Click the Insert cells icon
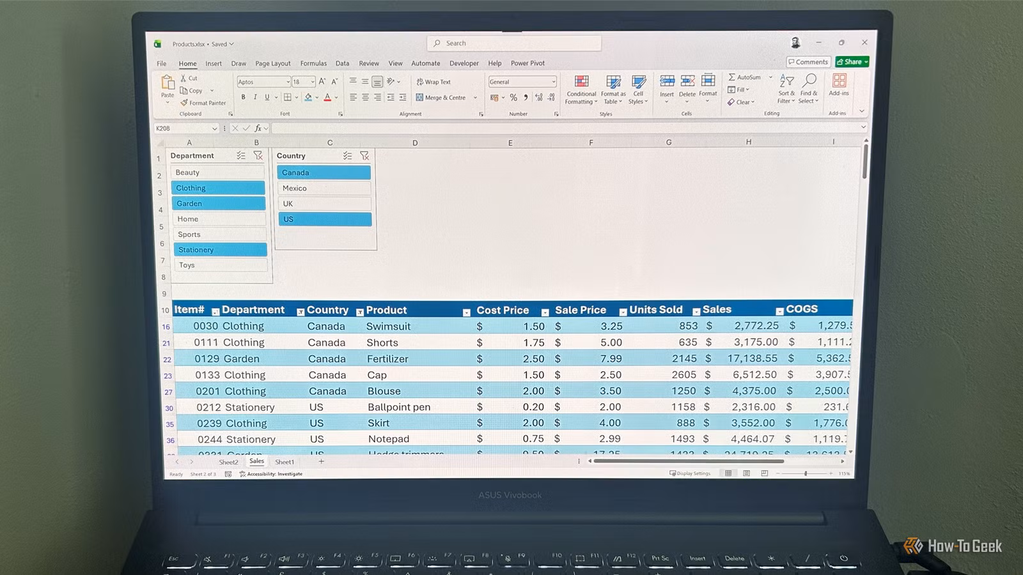Viewport: 1023px width, 575px height. pos(667,81)
